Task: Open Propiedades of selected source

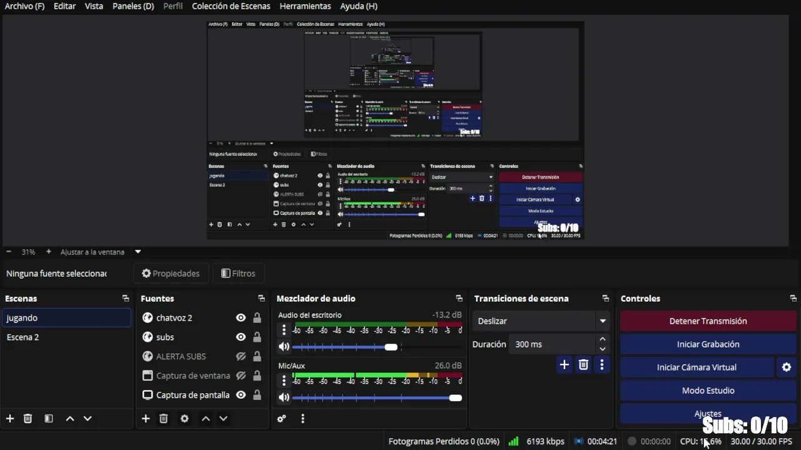Action: pyautogui.click(x=171, y=274)
